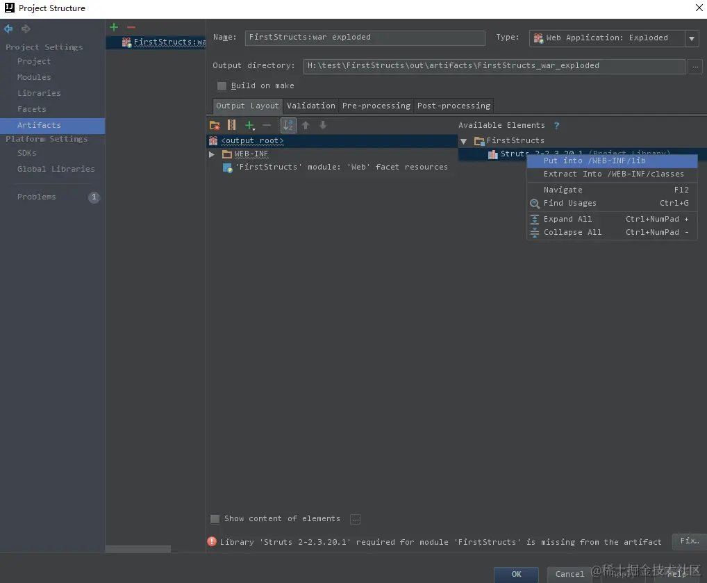Select FirstStructs:war exploded artifact in list
Screen dimensions: 707x583
[x=156, y=42]
